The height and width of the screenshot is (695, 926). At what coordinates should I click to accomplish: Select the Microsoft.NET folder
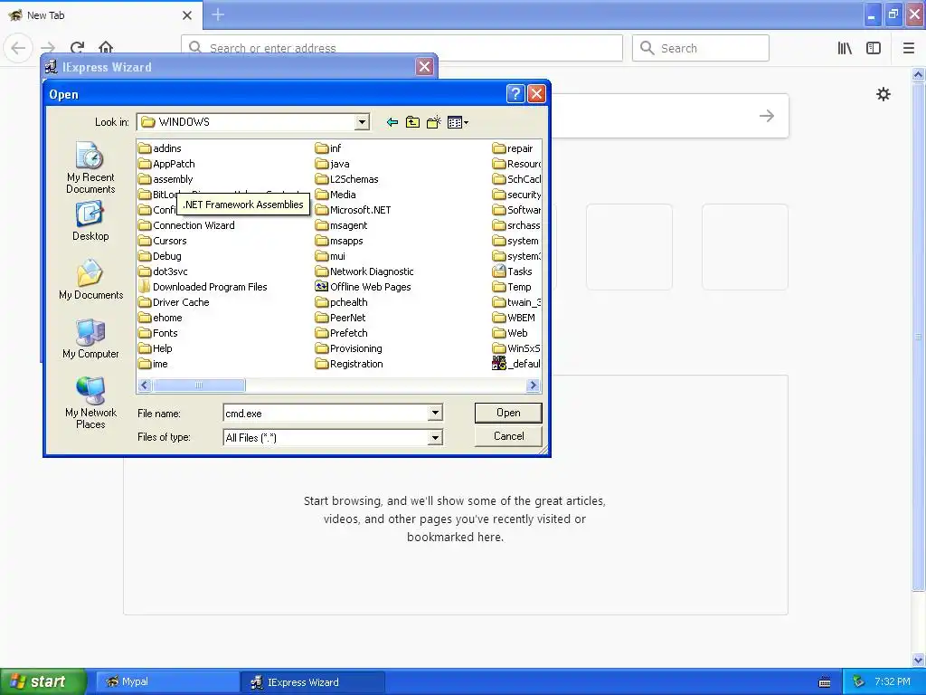click(x=354, y=210)
